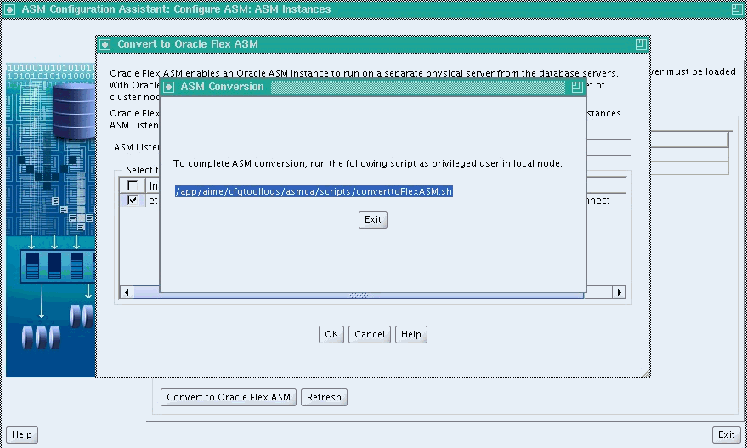Click the Convert to Oracle Flex ASM window menu icon
747x448 pixels.
tap(105, 44)
